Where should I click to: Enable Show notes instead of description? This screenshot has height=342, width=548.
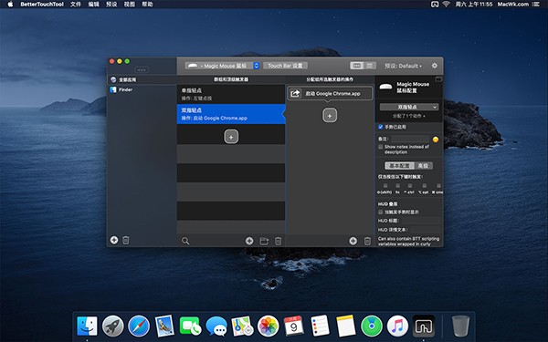[x=381, y=147]
